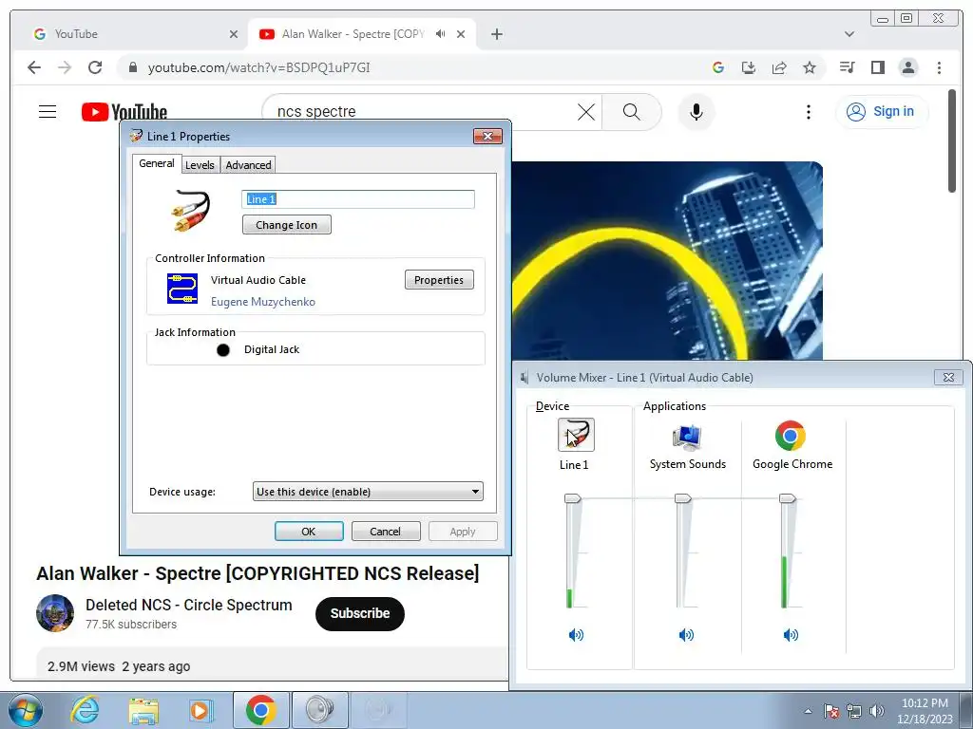Show hidden system tray icons arrow
The image size is (973, 729).
coord(808,711)
